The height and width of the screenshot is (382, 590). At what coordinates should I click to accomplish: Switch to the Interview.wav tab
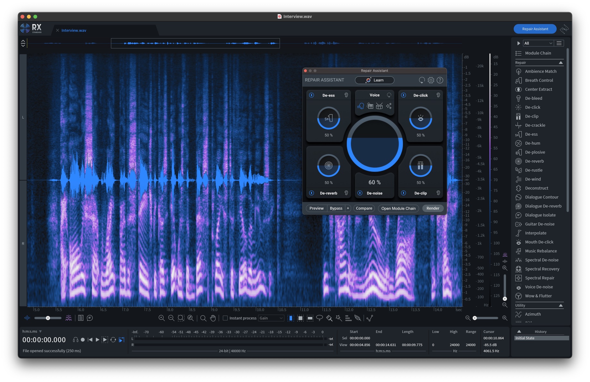(x=73, y=30)
